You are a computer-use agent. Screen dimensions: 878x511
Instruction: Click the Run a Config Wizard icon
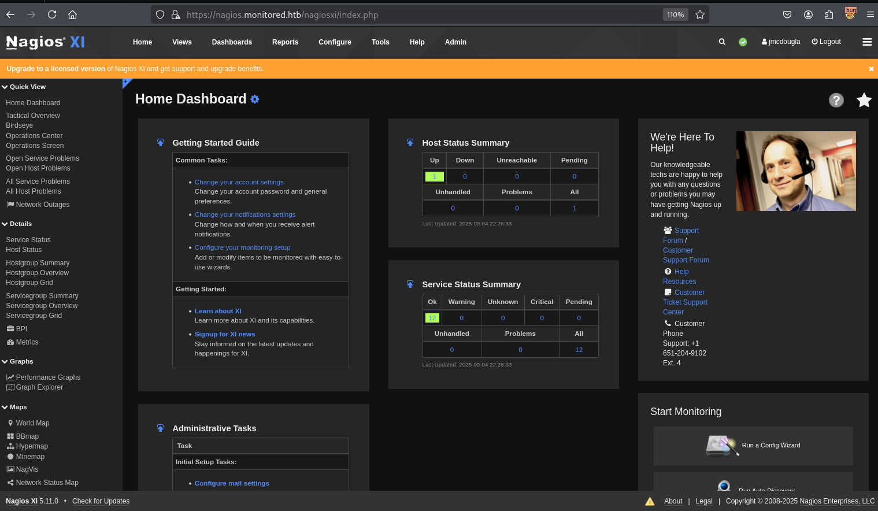[722, 446]
